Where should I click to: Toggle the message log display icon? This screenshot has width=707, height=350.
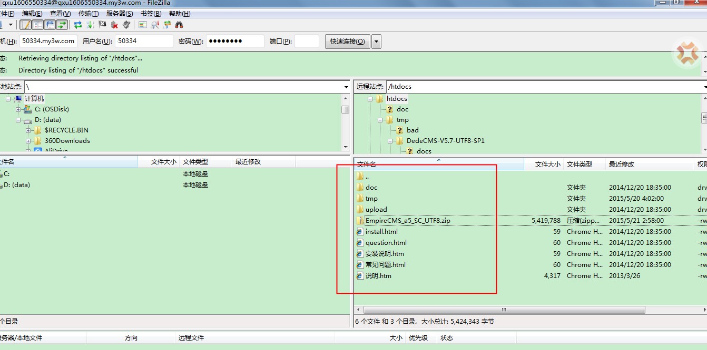pyautogui.click(x=25, y=25)
